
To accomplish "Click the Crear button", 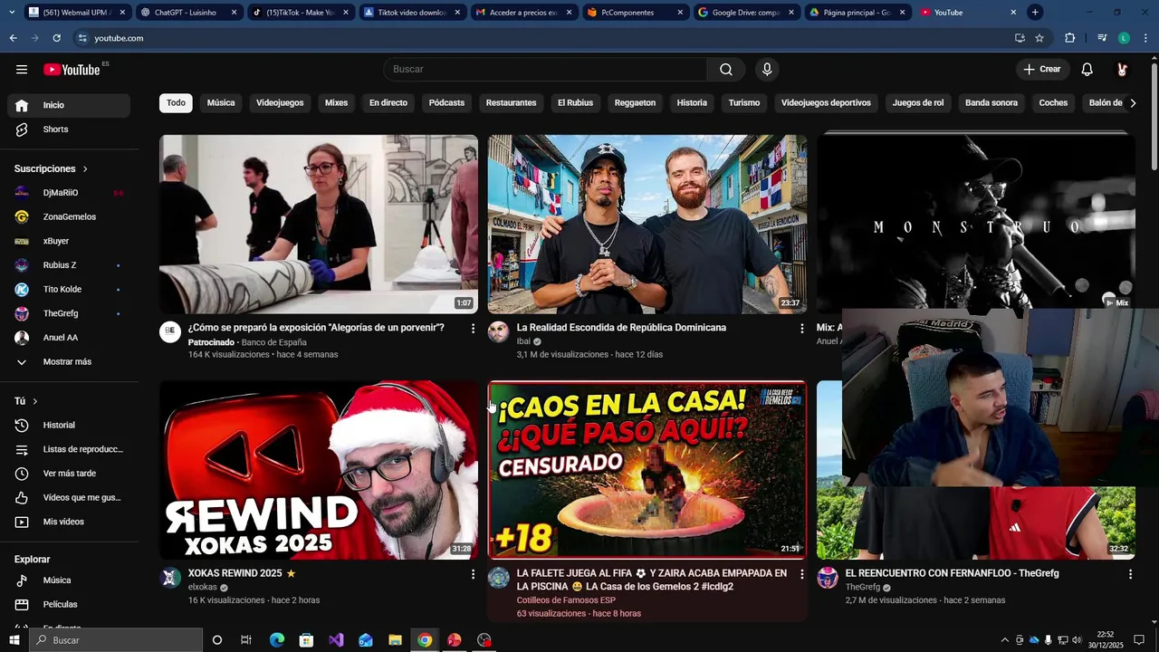I will [1042, 70].
